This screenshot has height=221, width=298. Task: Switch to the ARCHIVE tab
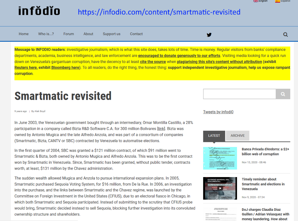click(237, 136)
